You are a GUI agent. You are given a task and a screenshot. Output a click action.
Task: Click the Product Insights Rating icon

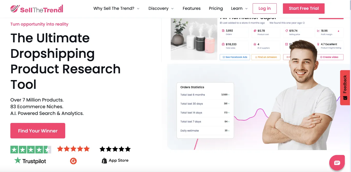tap(318, 44)
